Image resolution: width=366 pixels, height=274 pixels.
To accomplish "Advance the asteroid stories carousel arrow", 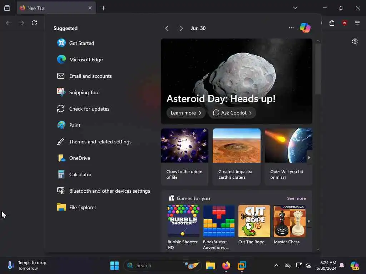I will [309, 158].
